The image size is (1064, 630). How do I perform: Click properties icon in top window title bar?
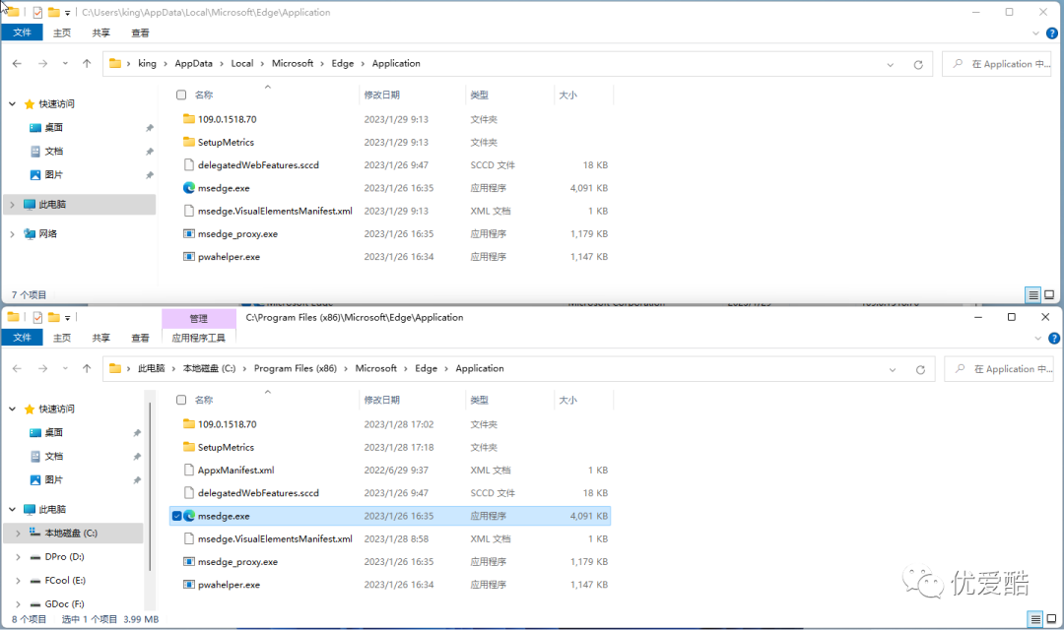point(37,13)
